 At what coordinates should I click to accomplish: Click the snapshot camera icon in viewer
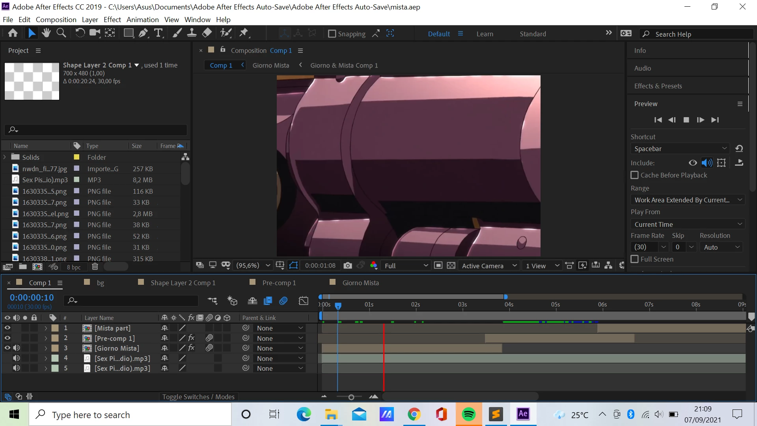(x=347, y=265)
